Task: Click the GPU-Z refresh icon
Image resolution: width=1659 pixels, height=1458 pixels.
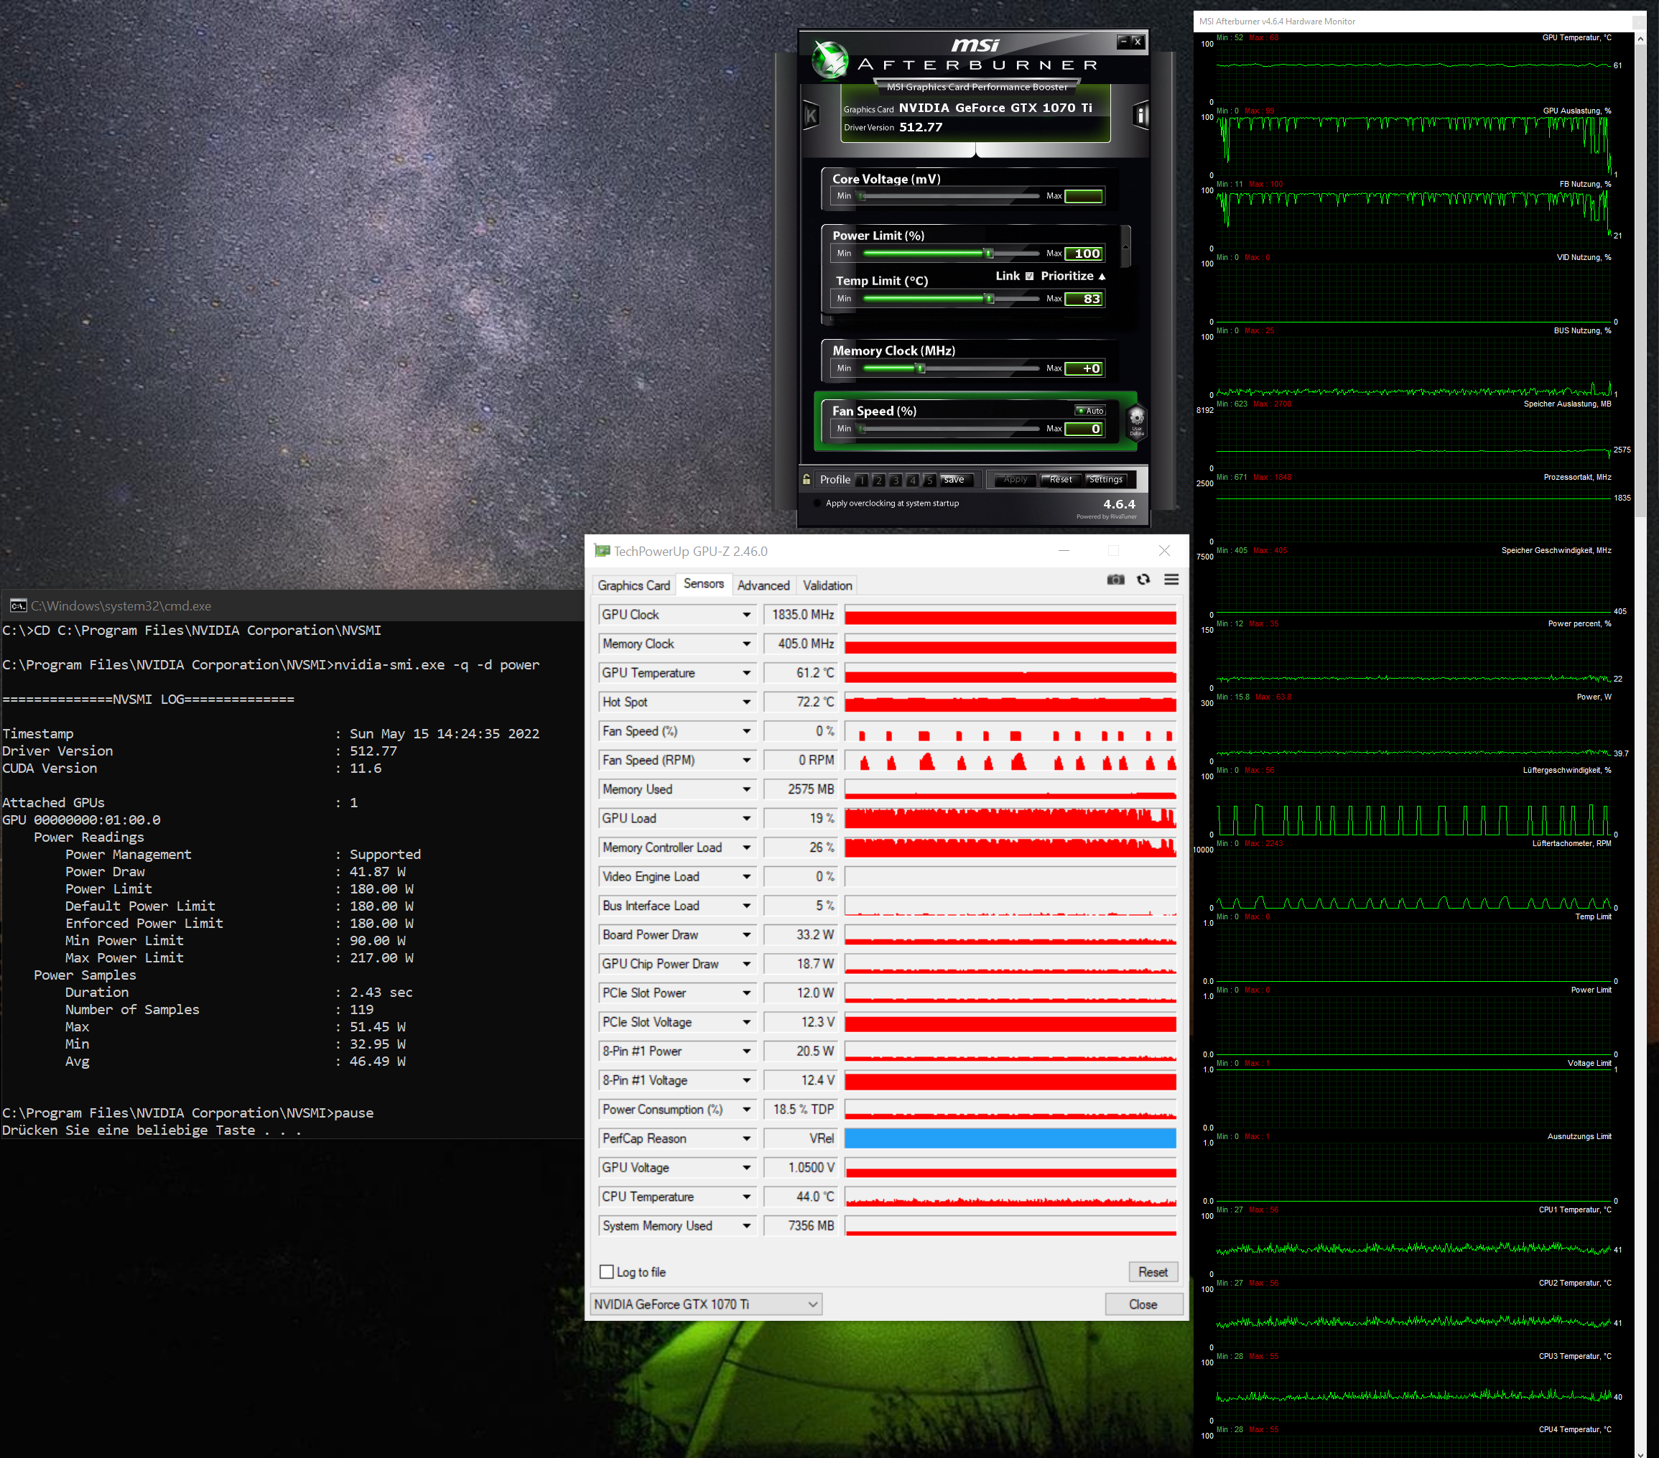Action: tap(1143, 580)
